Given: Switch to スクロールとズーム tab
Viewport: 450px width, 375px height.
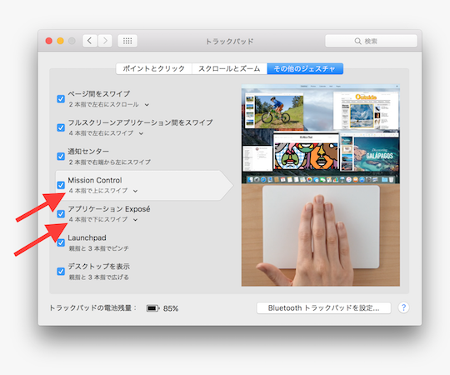Looking at the screenshot, I should point(229,68).
